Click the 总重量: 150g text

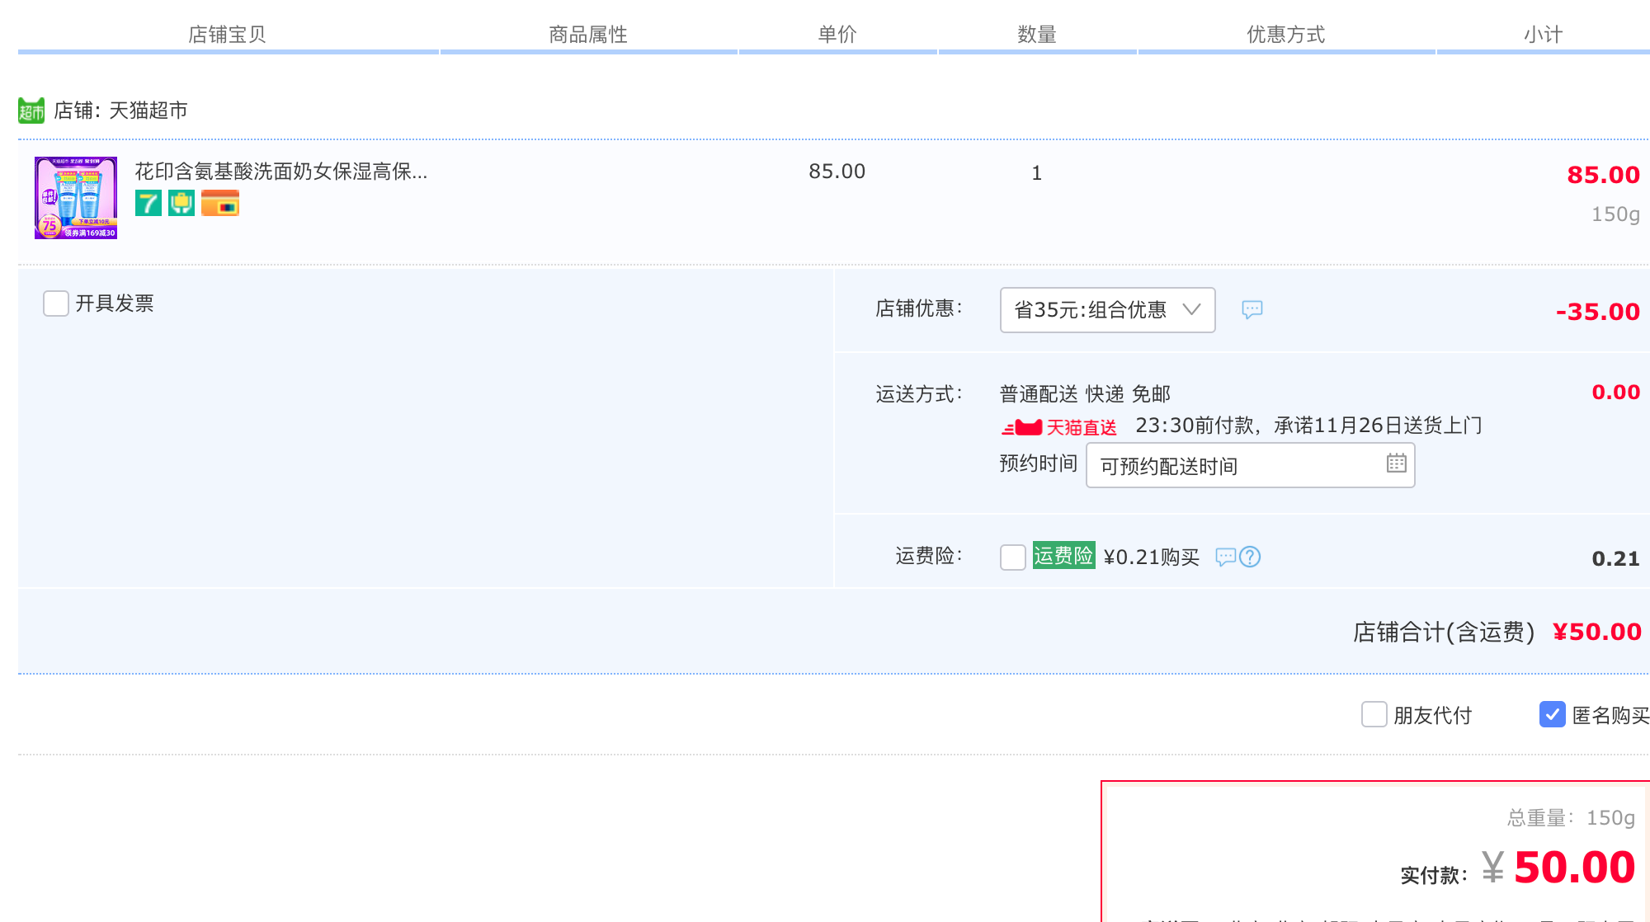[x=1572, y=818]
